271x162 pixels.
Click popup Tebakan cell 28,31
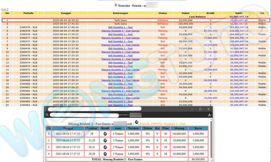point(92,147)
